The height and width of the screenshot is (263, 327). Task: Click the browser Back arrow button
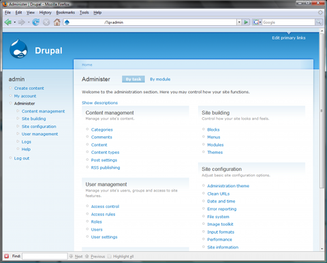pos(8,22)
